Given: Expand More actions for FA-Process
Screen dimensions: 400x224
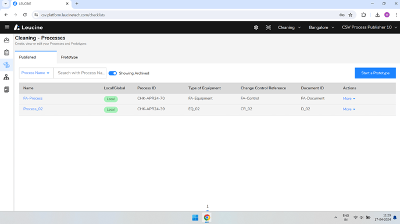Looking at the screenshot, I should (349, 99).
